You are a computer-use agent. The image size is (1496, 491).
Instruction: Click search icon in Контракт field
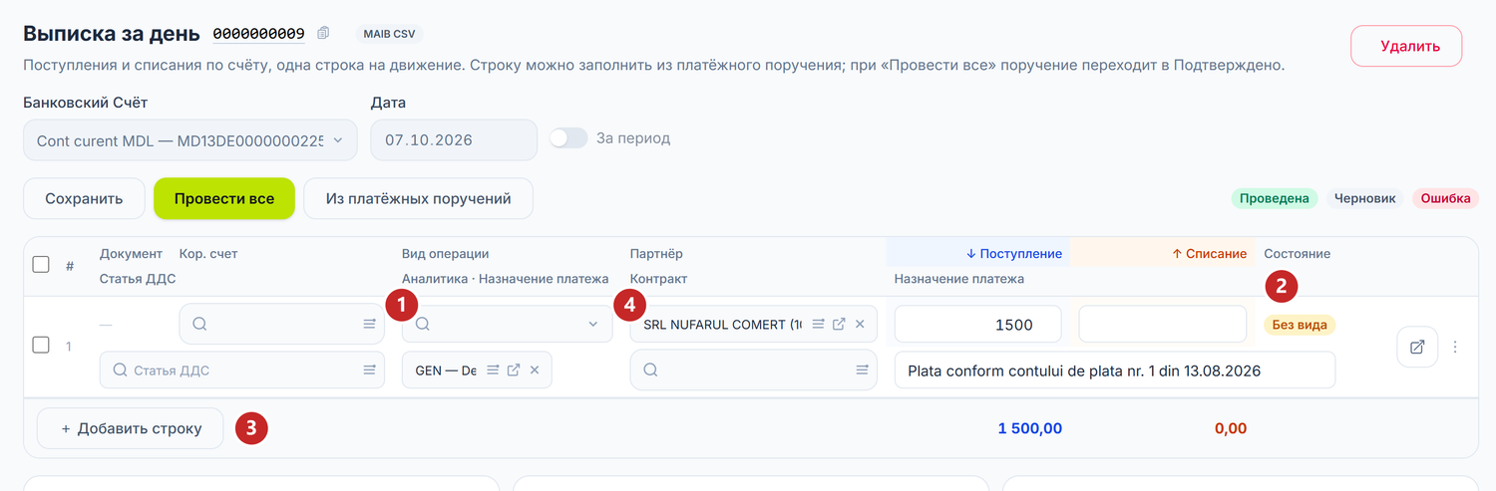pos(651,369)
